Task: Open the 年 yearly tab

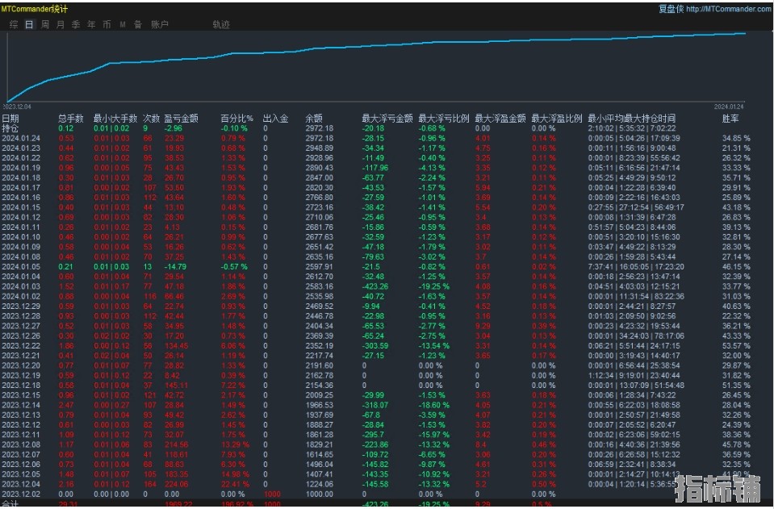Action: [91, 24]
